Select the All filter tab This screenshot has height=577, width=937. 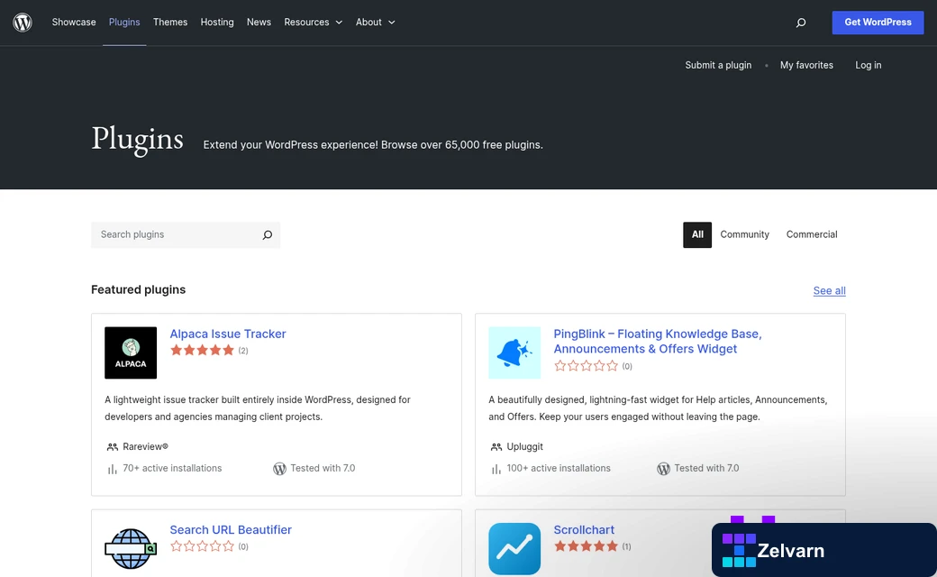pos(696,234)
